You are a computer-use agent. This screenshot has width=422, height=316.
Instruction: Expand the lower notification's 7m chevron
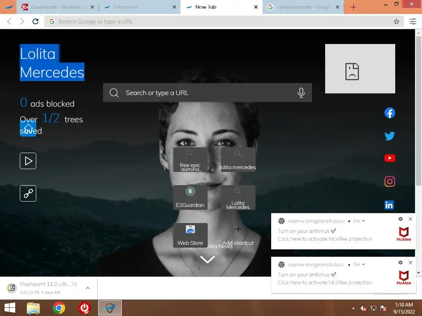click(x=363, y=265)
